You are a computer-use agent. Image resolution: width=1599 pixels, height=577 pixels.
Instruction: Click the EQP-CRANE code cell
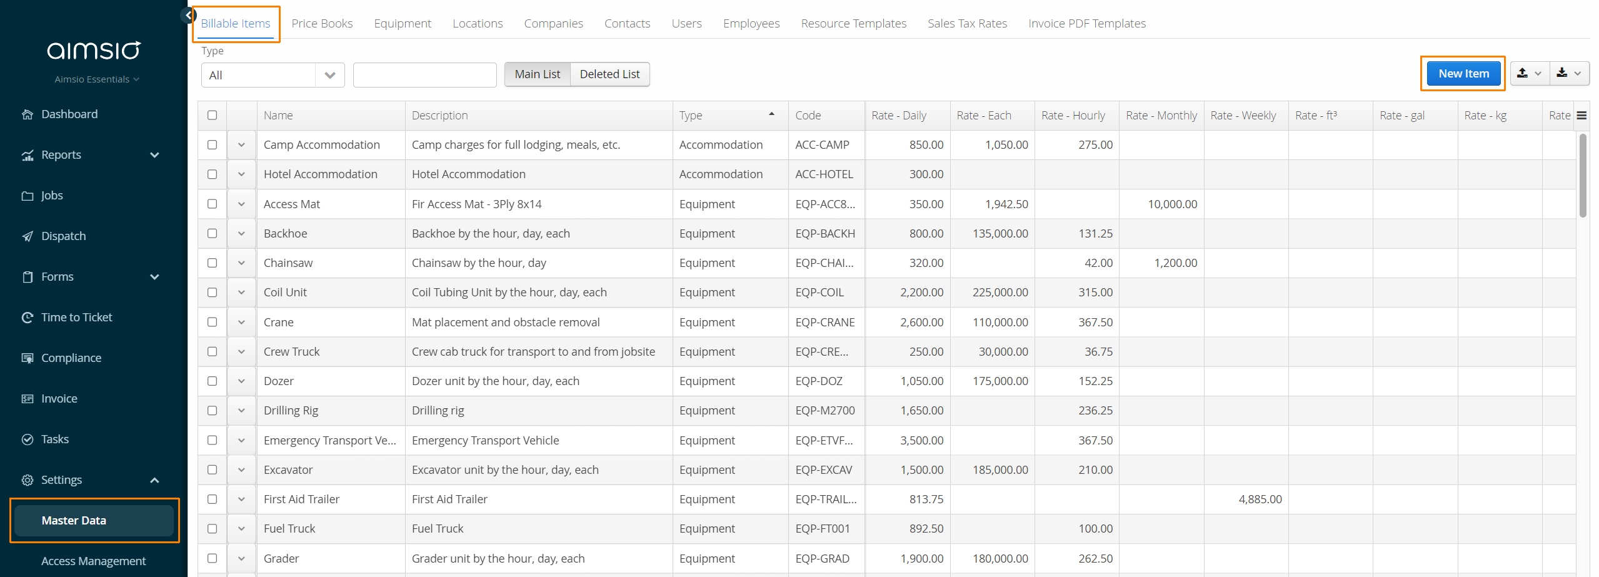[826, 323]
